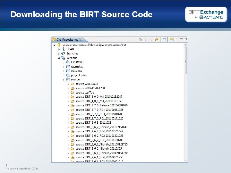The image size is (231, 173).
Task: Expand the obsolete node
Action: click(64, 71)
